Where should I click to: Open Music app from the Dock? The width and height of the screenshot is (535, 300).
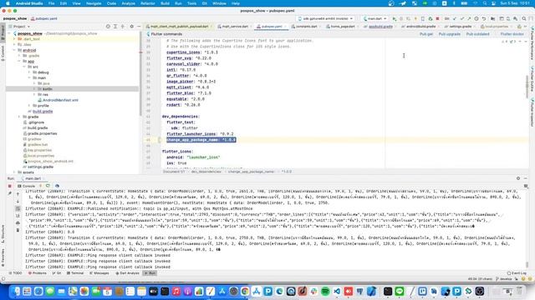click(x=176, y=292)
